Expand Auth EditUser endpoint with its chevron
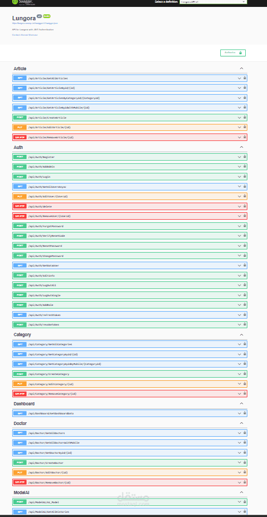 coord(240,196)
